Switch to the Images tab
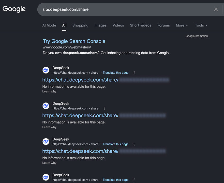This screenshot has width=224, height=183. pyautogui.click(x=100, y=25)
